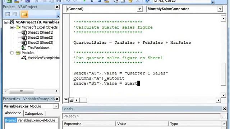The width and height of the screenshot is (230, 129).
Task: Open Call Stack ellipsis button in Locals
Action: (x=224, y=116)
